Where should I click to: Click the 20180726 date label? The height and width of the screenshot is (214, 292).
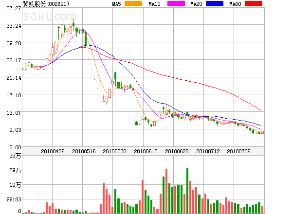pyautogui.click(x=238, y=151)
